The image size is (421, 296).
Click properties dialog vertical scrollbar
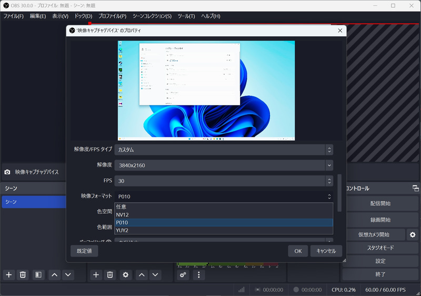coord(339,193)
